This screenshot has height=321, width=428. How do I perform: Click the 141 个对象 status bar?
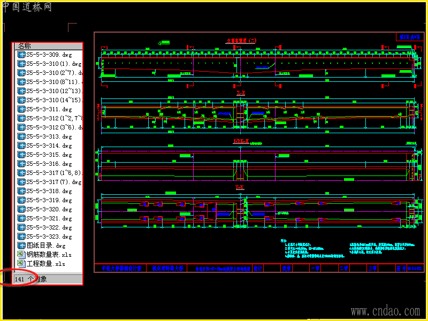point(48,279)
